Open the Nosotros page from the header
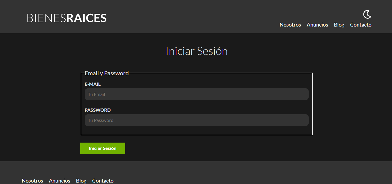Screen dimensions: 392x184 point(290,25)
